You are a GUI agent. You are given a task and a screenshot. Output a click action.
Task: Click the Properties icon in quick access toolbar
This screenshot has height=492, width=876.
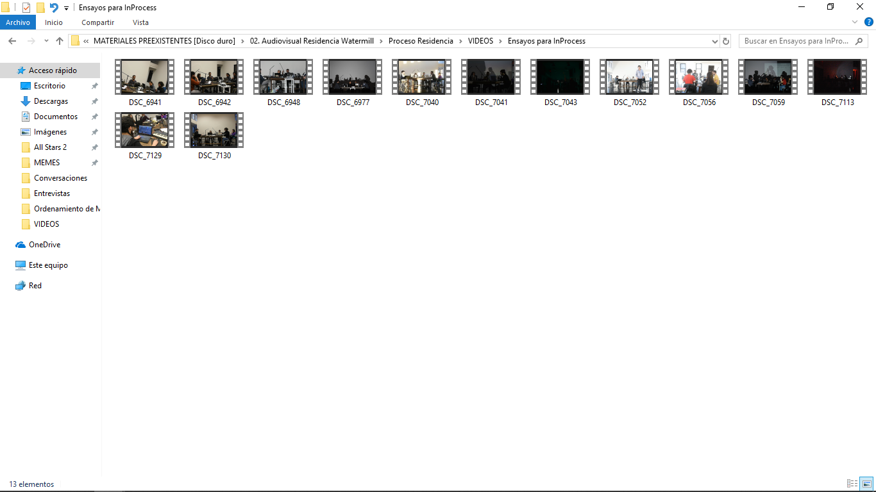[x=26, y=8]
